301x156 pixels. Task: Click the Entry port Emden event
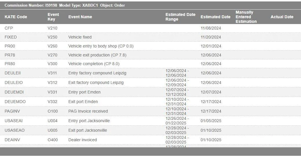tap(84, 92)
